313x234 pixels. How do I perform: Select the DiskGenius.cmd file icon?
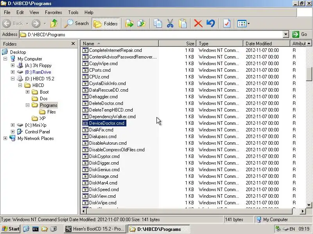coord(85,170)
